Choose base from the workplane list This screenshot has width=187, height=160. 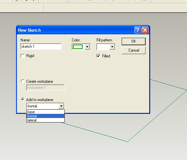pyautogui.click(x=45, y=112)
